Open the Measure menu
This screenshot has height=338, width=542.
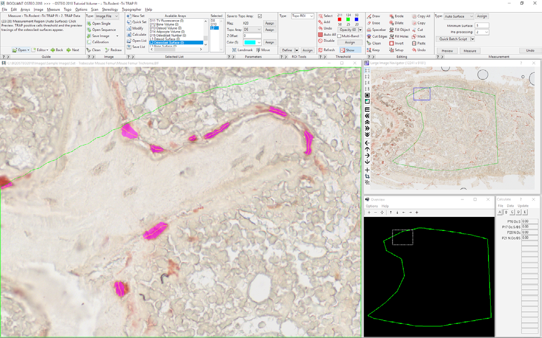(x=53, y=9)
